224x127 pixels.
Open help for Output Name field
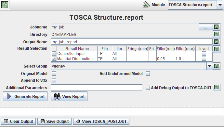(217, 42)
